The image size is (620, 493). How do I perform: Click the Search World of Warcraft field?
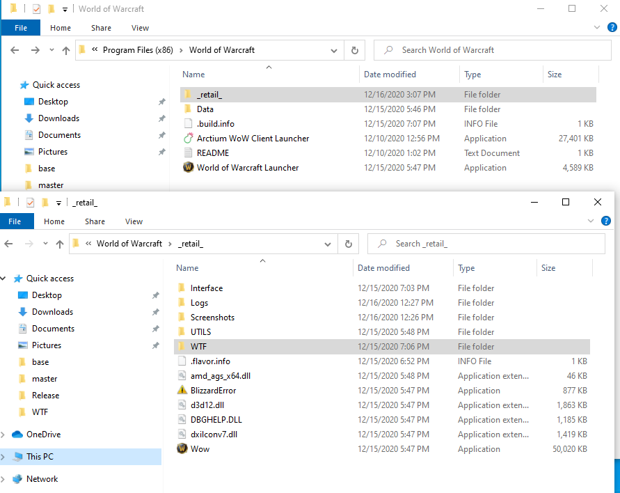coord(493,50)
